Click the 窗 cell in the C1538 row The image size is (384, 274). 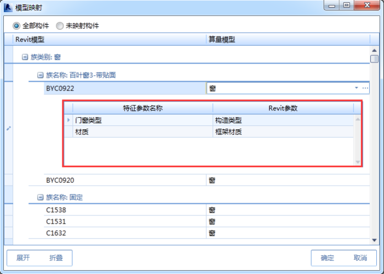tap(288, 210)
